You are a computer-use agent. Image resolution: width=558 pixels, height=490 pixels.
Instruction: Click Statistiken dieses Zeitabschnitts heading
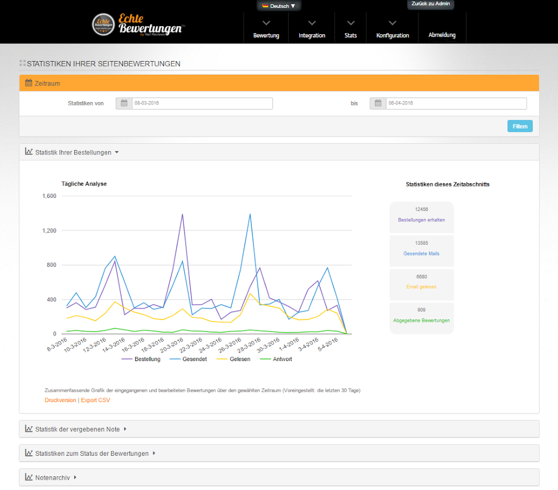[x=447, y=184]
